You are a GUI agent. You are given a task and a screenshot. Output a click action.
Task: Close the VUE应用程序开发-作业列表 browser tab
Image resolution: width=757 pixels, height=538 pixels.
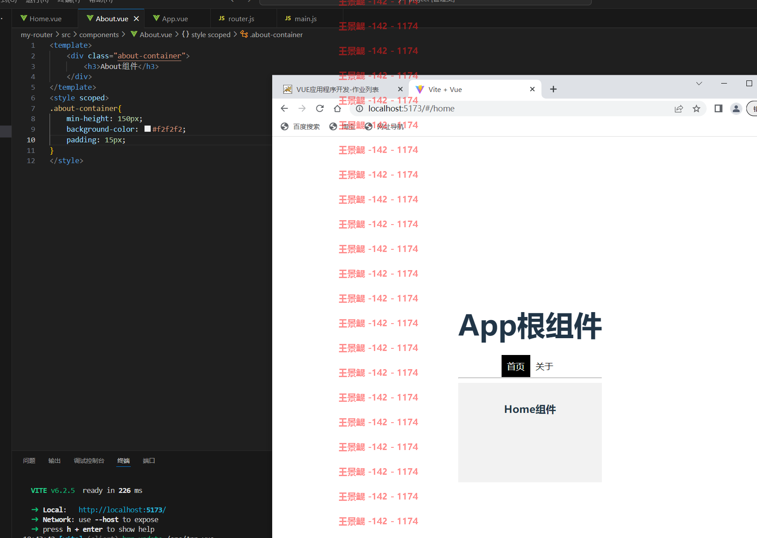tap(400, 89)
